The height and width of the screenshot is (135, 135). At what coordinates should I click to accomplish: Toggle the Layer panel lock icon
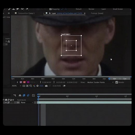click(x=50, y=13)
